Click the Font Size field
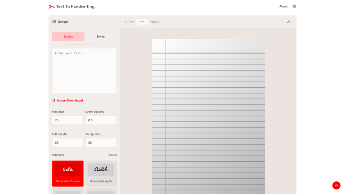Image resolution: width=345 pixels, height=194 pixels. [68, 120]
